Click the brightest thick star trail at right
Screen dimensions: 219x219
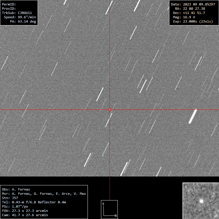(x=193, y=116)
